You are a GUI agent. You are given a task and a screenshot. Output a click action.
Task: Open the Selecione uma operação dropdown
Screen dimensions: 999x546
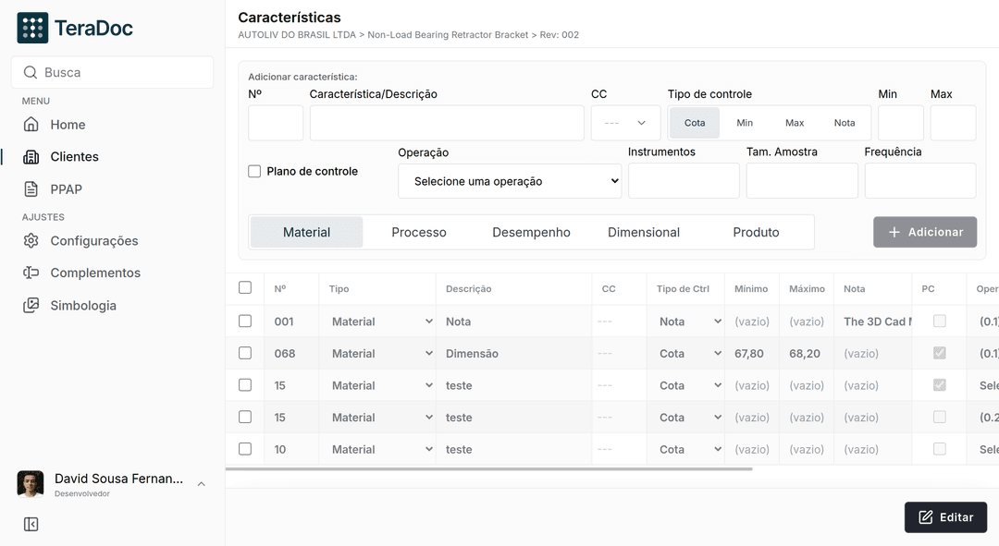coord(510,181)
